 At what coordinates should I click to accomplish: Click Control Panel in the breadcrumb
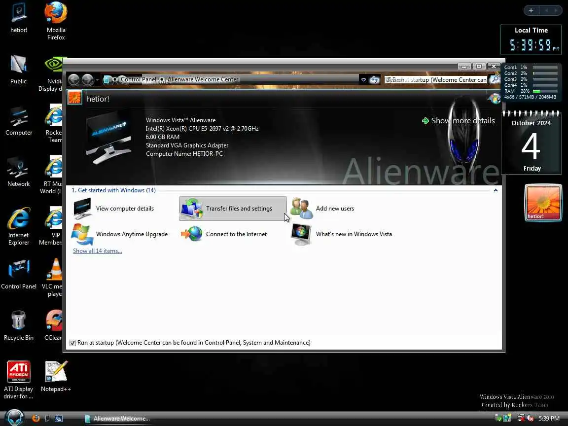[139, 79]
